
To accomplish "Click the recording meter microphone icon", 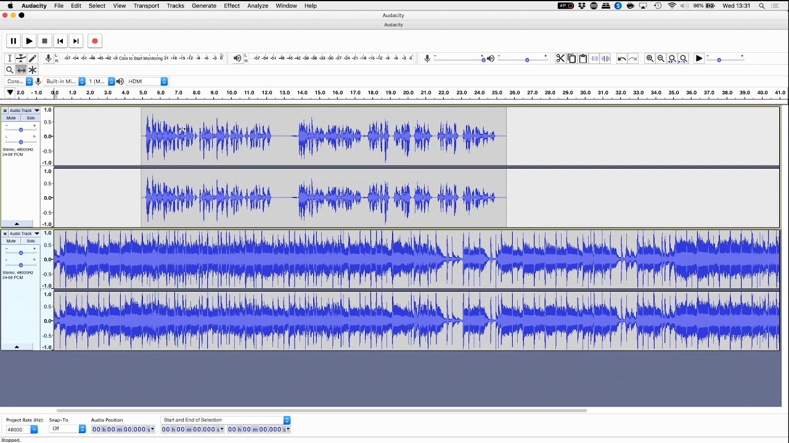I will (x=48, y=58).
